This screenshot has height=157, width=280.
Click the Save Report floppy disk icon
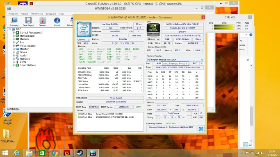coord(28,22)
